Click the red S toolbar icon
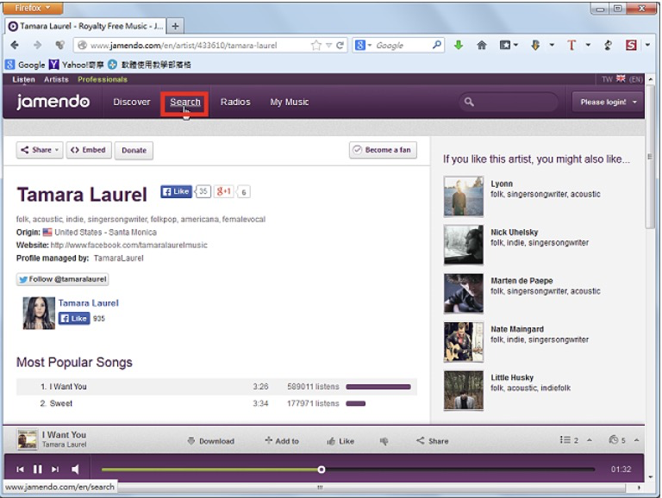Image resolution: width=662 pixels, height=498 pixels. coord(631,45)
